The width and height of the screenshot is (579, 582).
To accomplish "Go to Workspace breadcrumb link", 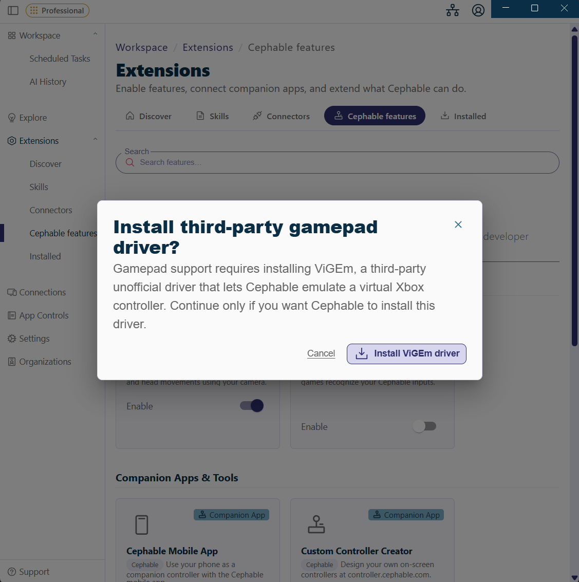I will [x=141, y=47].
